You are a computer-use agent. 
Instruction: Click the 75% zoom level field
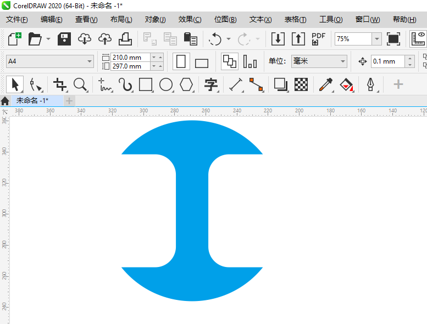pos(353,39)
